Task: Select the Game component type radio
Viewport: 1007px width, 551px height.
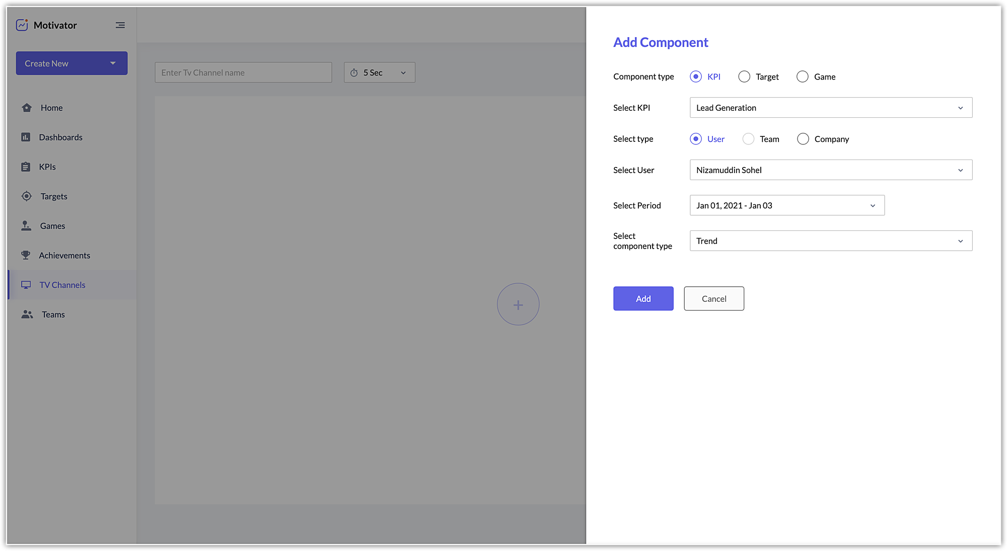Action: (802, 76)
